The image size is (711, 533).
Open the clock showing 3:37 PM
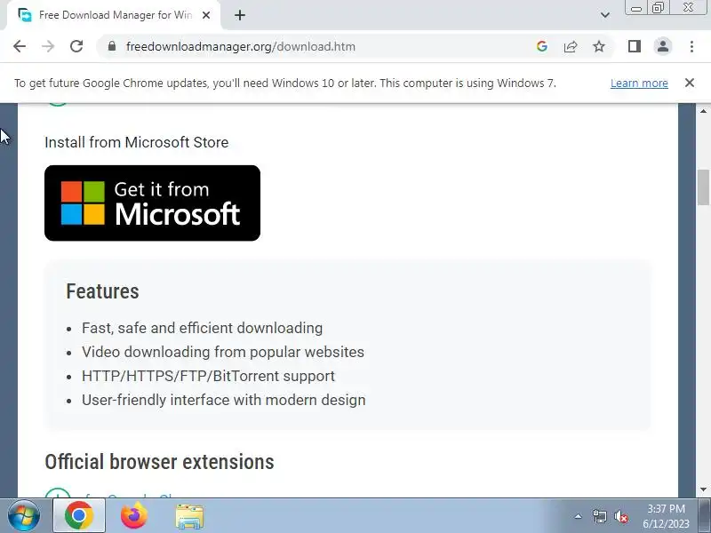666,516
